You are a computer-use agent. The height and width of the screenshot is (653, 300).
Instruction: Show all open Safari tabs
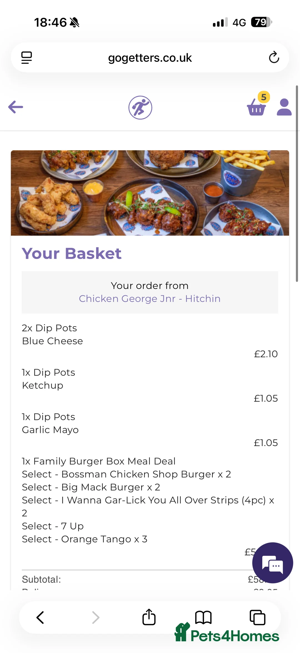[x=257, y=617]
